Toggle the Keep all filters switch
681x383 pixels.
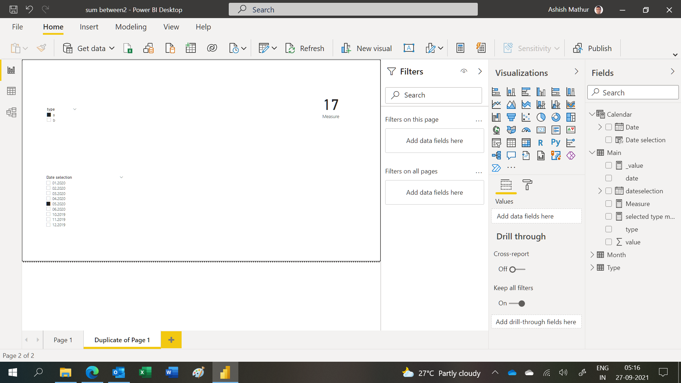517,304
